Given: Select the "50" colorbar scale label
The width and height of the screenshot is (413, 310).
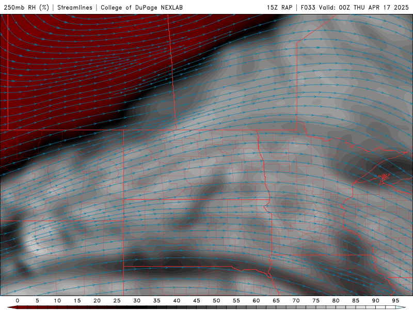Looking at the screenshot, I should (216, 301).
